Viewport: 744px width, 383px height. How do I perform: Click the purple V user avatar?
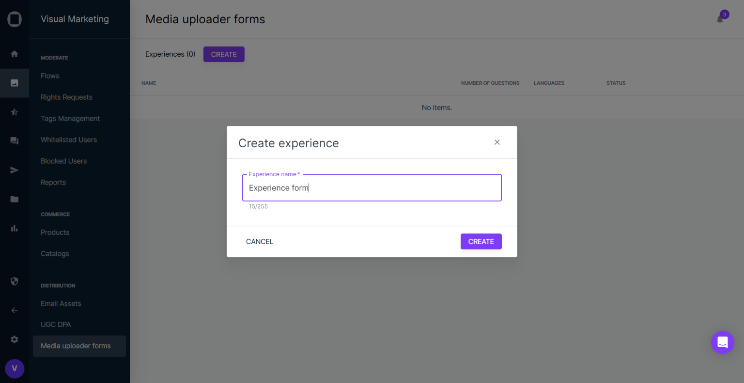tap(15, 368)
